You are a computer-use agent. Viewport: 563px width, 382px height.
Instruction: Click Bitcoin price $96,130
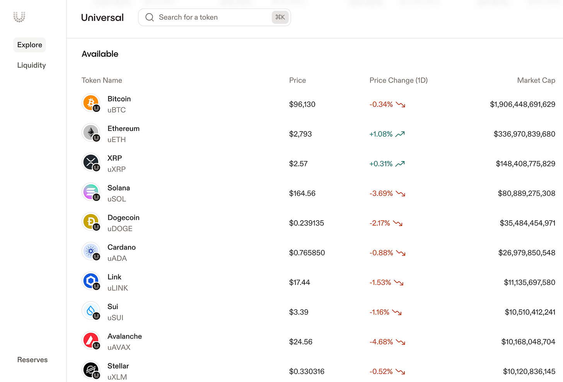point(302,104)
